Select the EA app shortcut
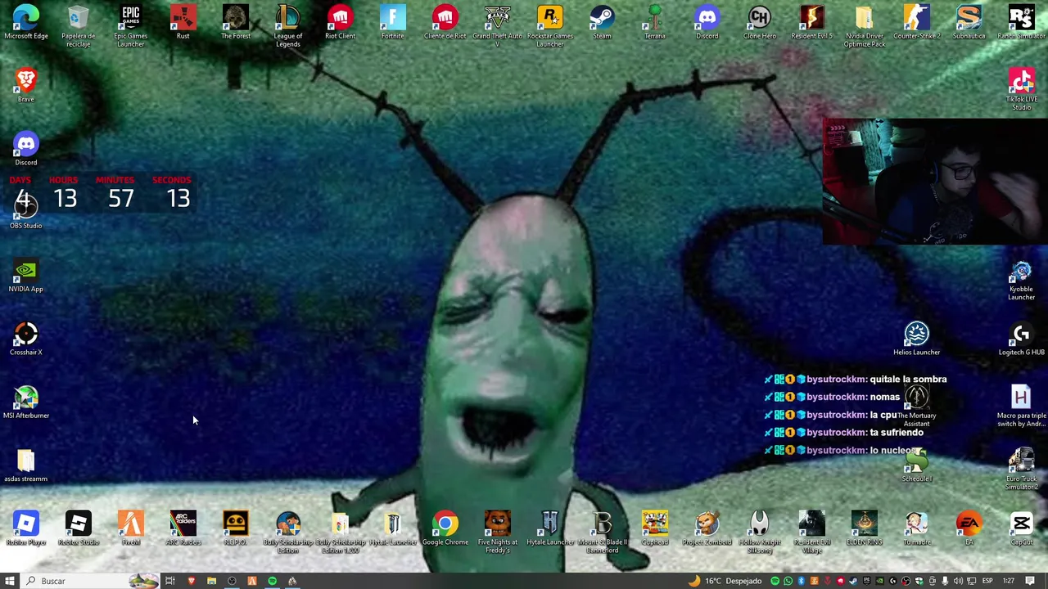The image size is (1048, 589). (969, 528)
